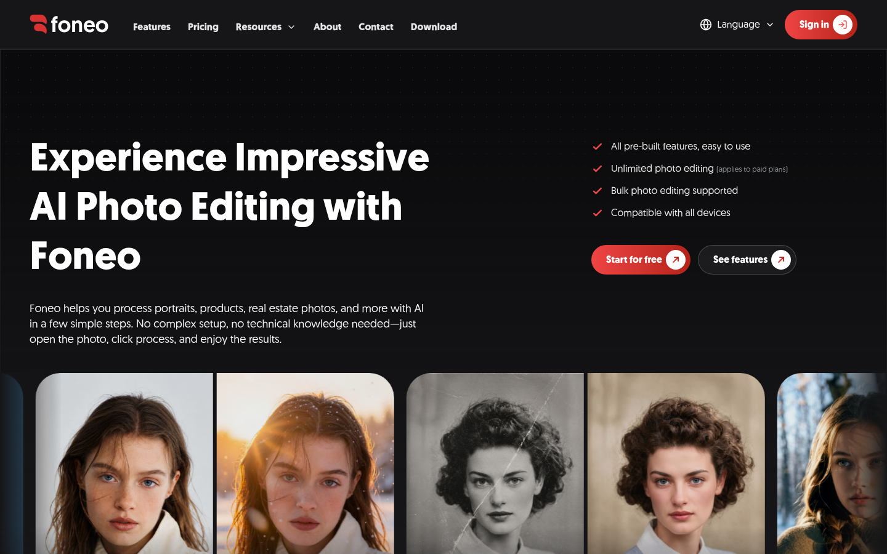Open the cracked black-and-white vintage portrait
The image size is (887, 554).
tap(495, 464)
